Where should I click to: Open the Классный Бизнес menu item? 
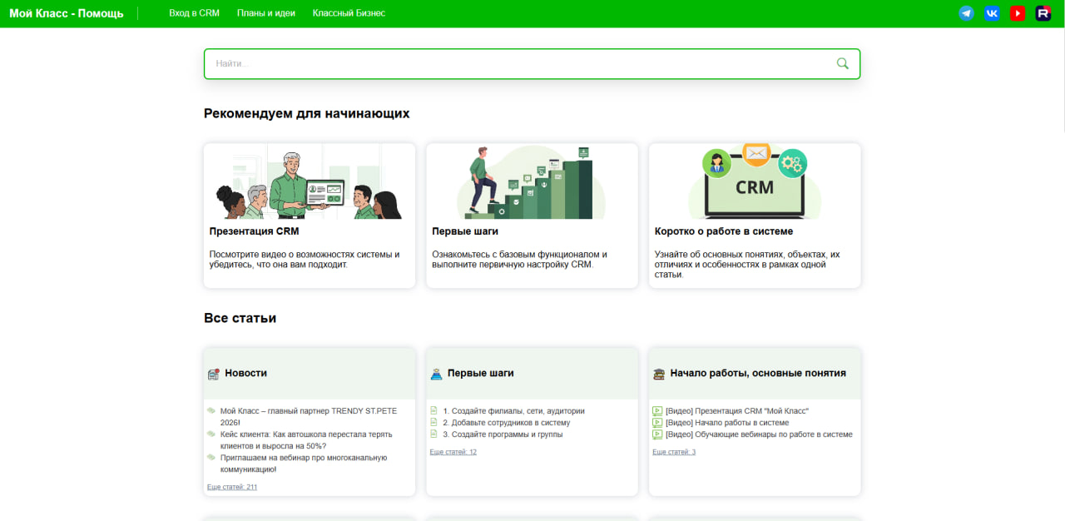(349, 13)
